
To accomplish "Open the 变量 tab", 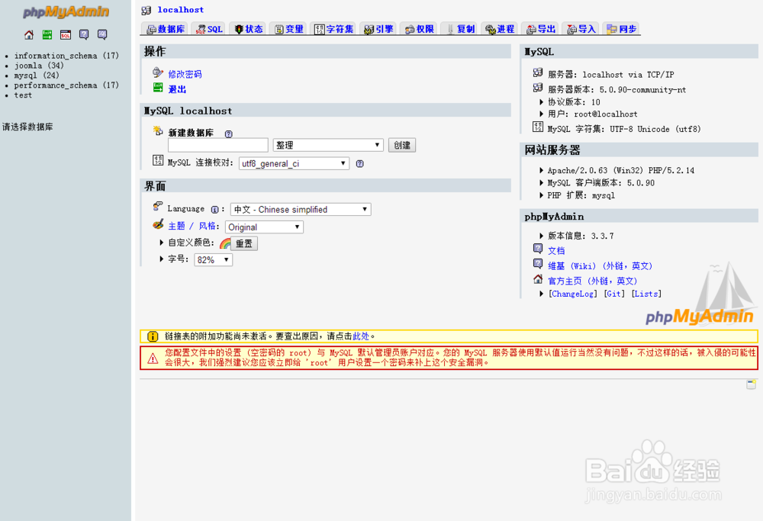I will pos(288,29).
